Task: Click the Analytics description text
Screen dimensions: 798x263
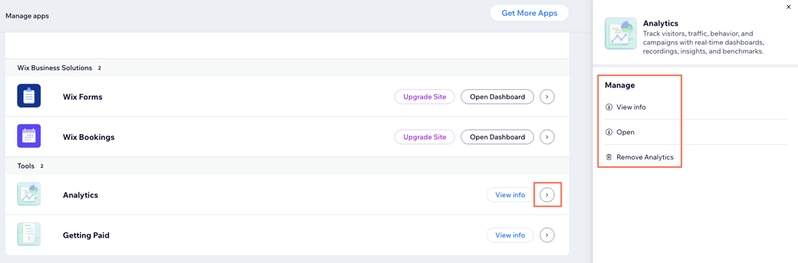Action: coord(704,42)
